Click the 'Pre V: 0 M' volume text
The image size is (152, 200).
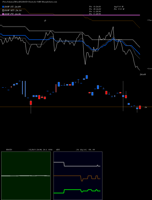coord(119,9)
